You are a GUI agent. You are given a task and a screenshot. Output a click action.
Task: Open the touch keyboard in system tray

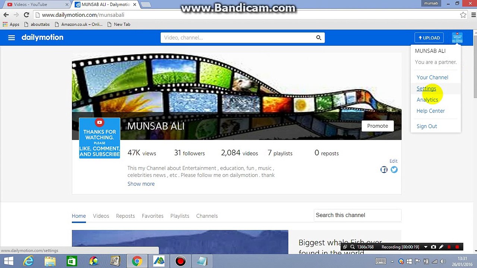pos(380,261)
